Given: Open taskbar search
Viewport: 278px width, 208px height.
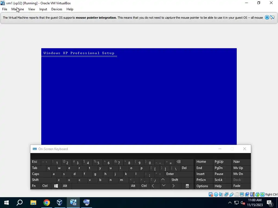Looking at the screenshot, I should click(x=20, y=203).
